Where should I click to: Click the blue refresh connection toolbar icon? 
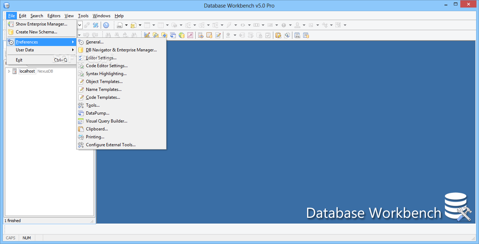(x=96, y=25)
